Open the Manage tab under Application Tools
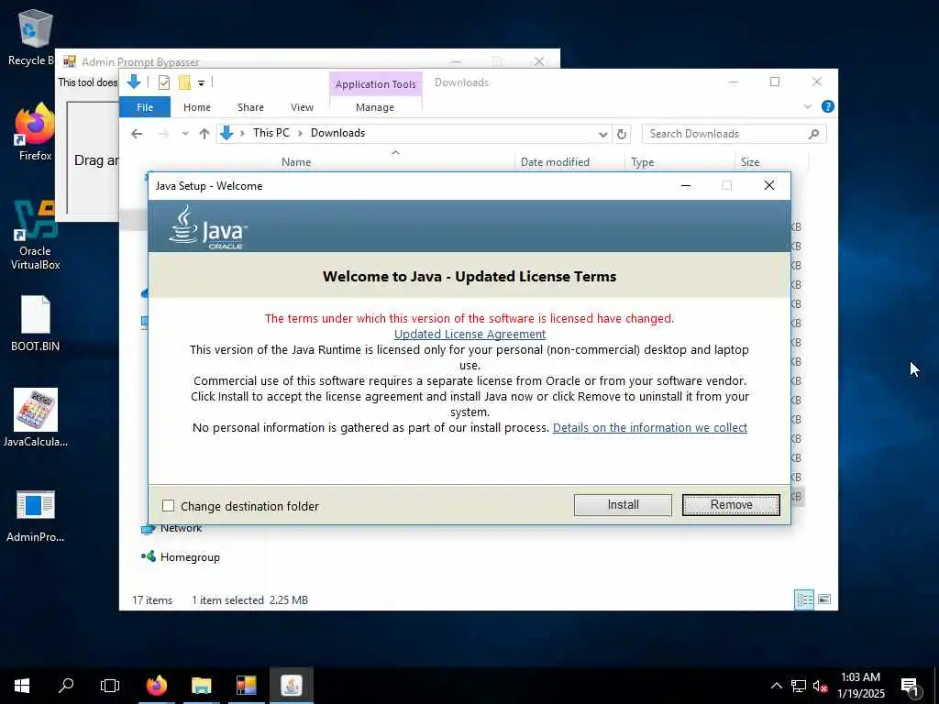Image resolution: width=939 pixels, height=704 pixels. point(375,107)
